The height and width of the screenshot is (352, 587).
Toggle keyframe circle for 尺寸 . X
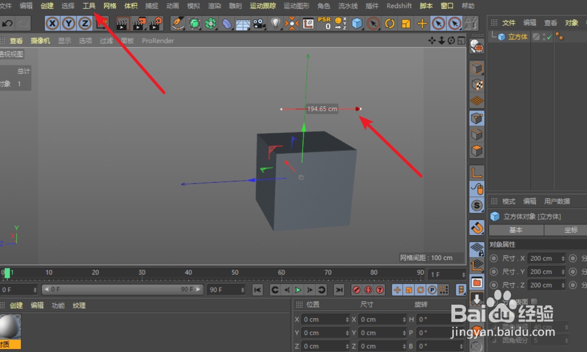tap(494, 259)
